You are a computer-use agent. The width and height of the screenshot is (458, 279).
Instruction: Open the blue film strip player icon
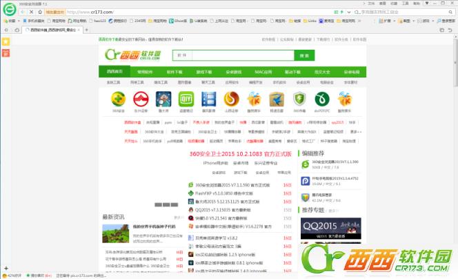tap(209, 99)
